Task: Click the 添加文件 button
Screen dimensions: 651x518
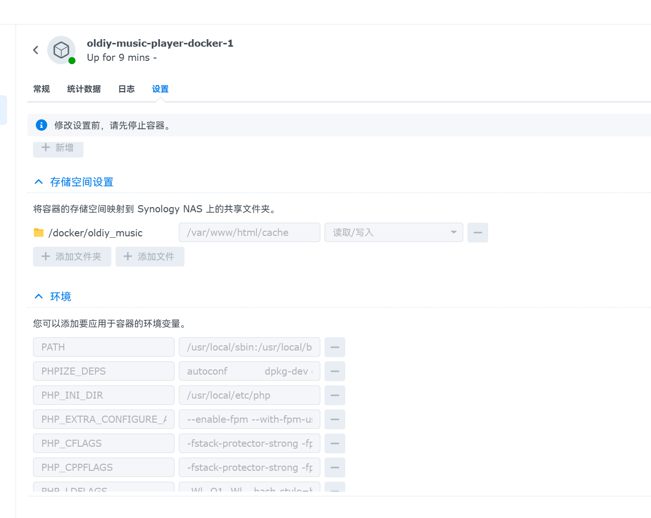Action: 150,257
